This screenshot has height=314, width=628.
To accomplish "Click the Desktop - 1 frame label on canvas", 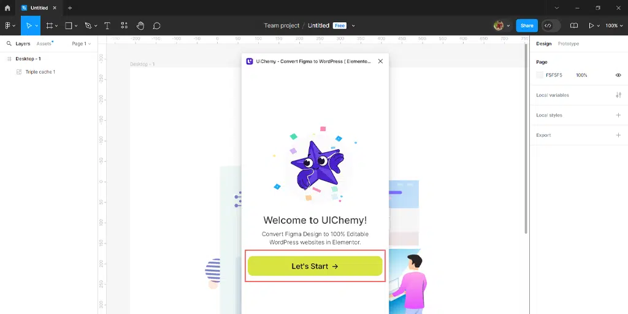I will click(142, 64).
